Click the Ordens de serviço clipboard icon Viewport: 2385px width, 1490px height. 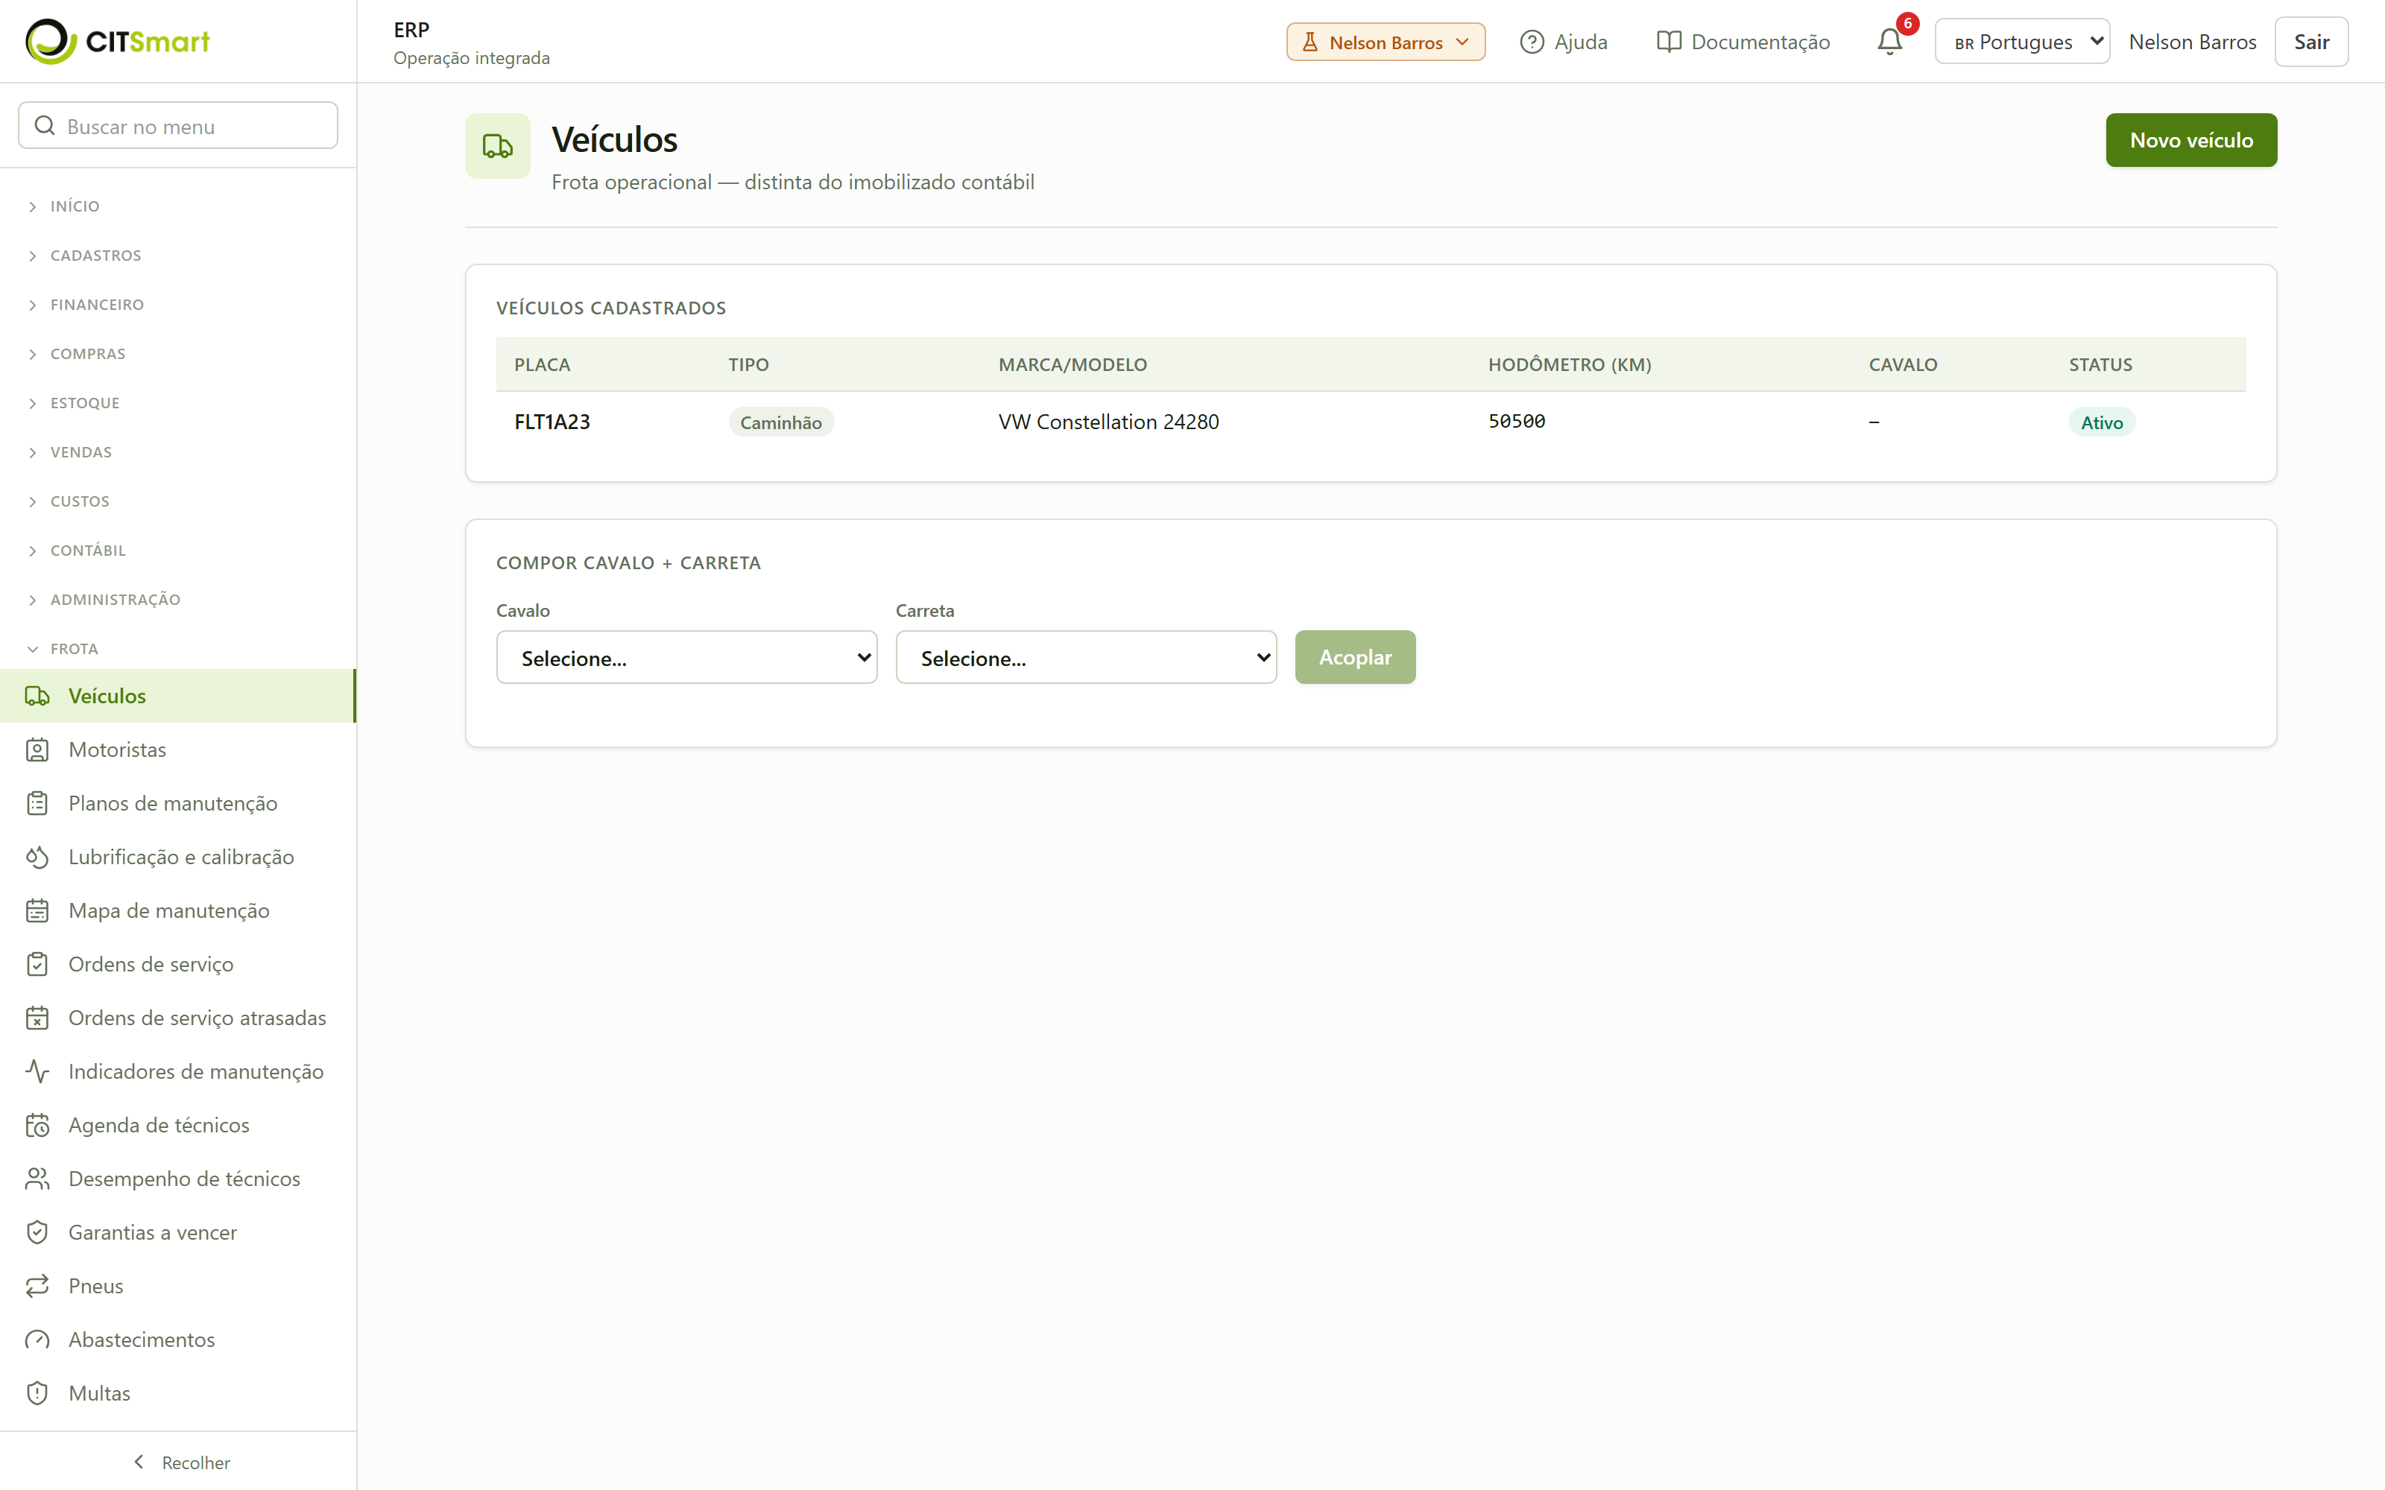pyautogui.click(x=37, y=964)
